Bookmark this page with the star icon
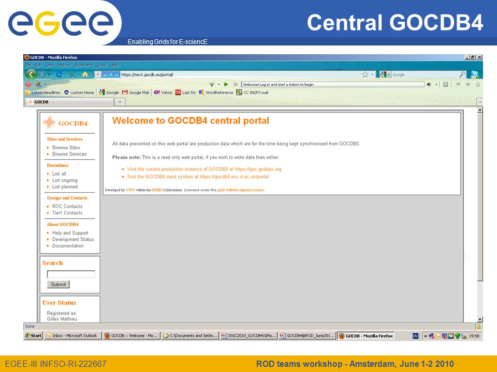The height and width of the screenshot is (372, 497). click(x=365, y=74)
